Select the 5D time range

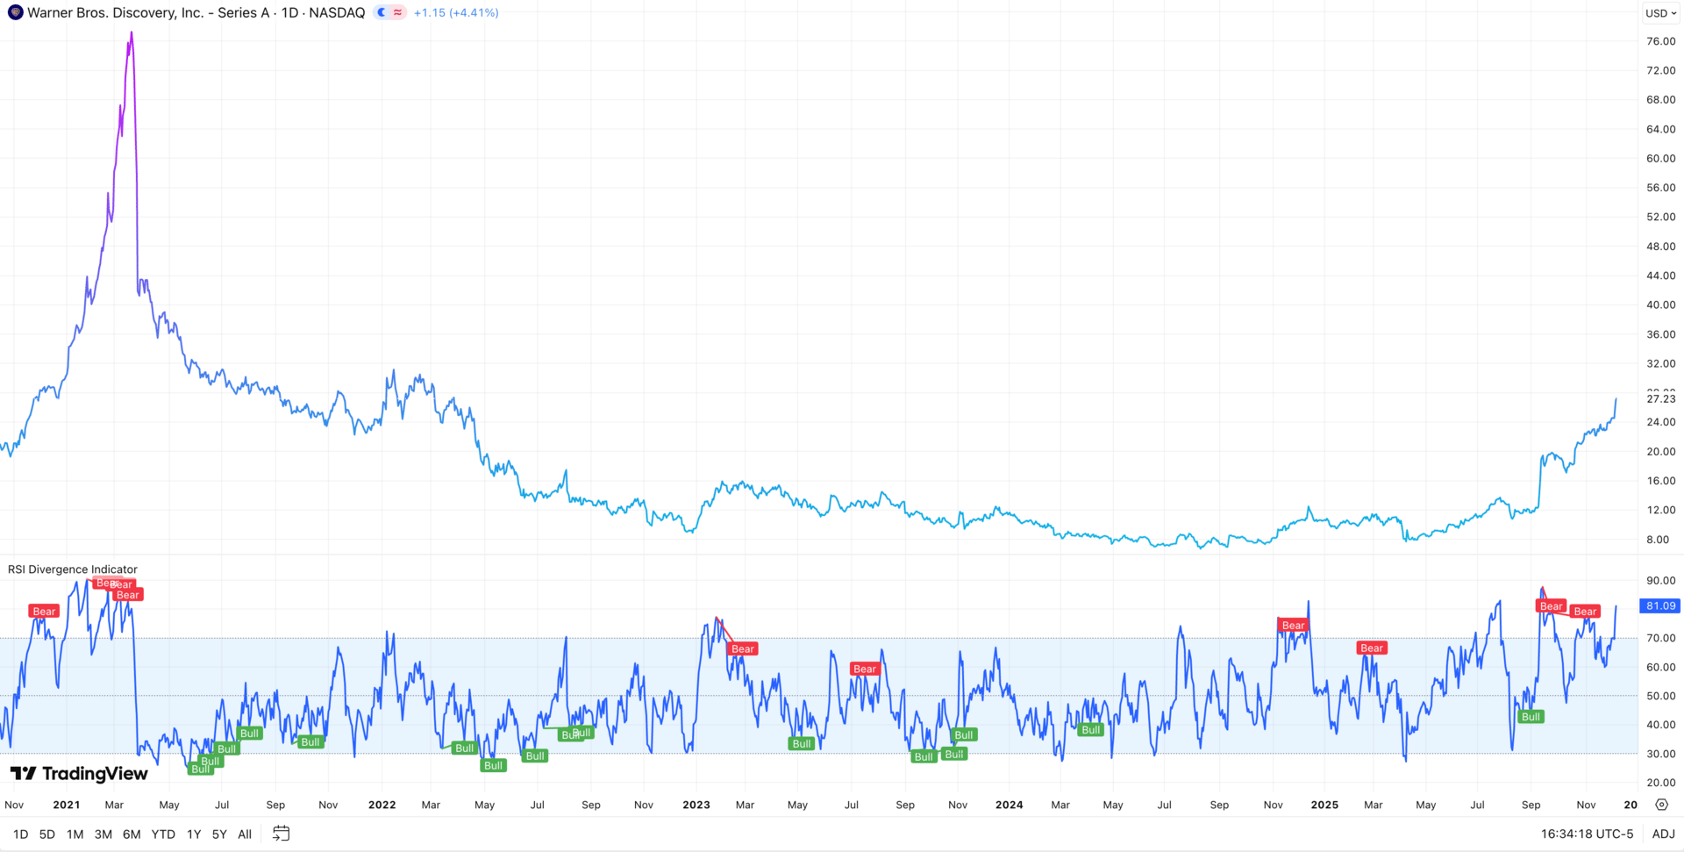(47, 834)
